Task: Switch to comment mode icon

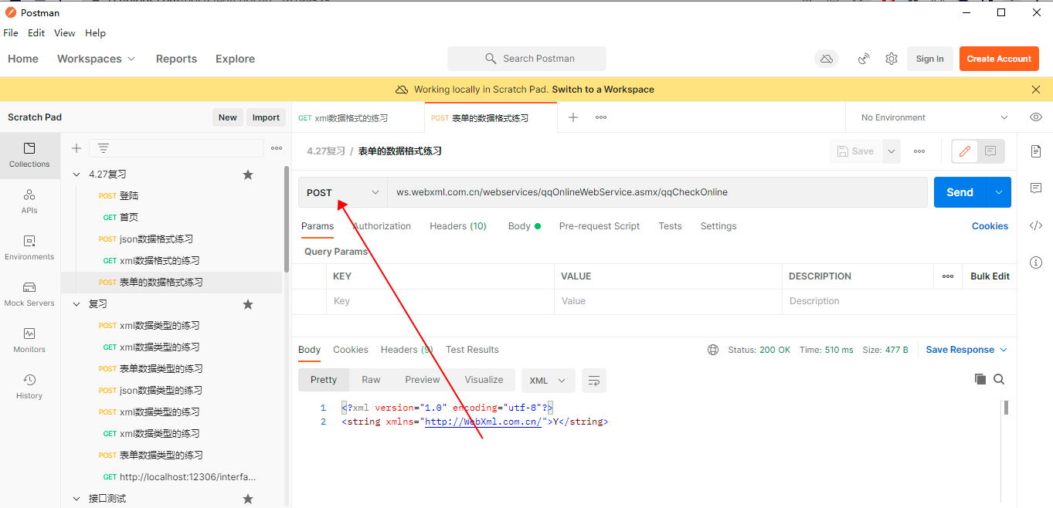Action: (990, 151)
